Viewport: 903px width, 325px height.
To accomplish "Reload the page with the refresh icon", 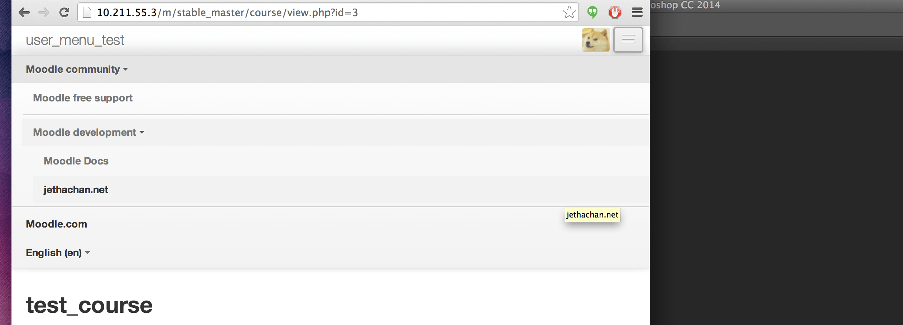I will coord(64,13).
